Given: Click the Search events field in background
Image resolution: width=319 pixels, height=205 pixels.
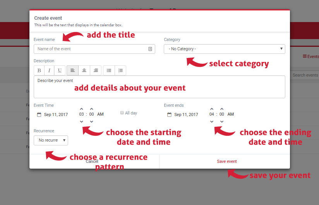Looking at the screenshot, I should pos(305,75).
